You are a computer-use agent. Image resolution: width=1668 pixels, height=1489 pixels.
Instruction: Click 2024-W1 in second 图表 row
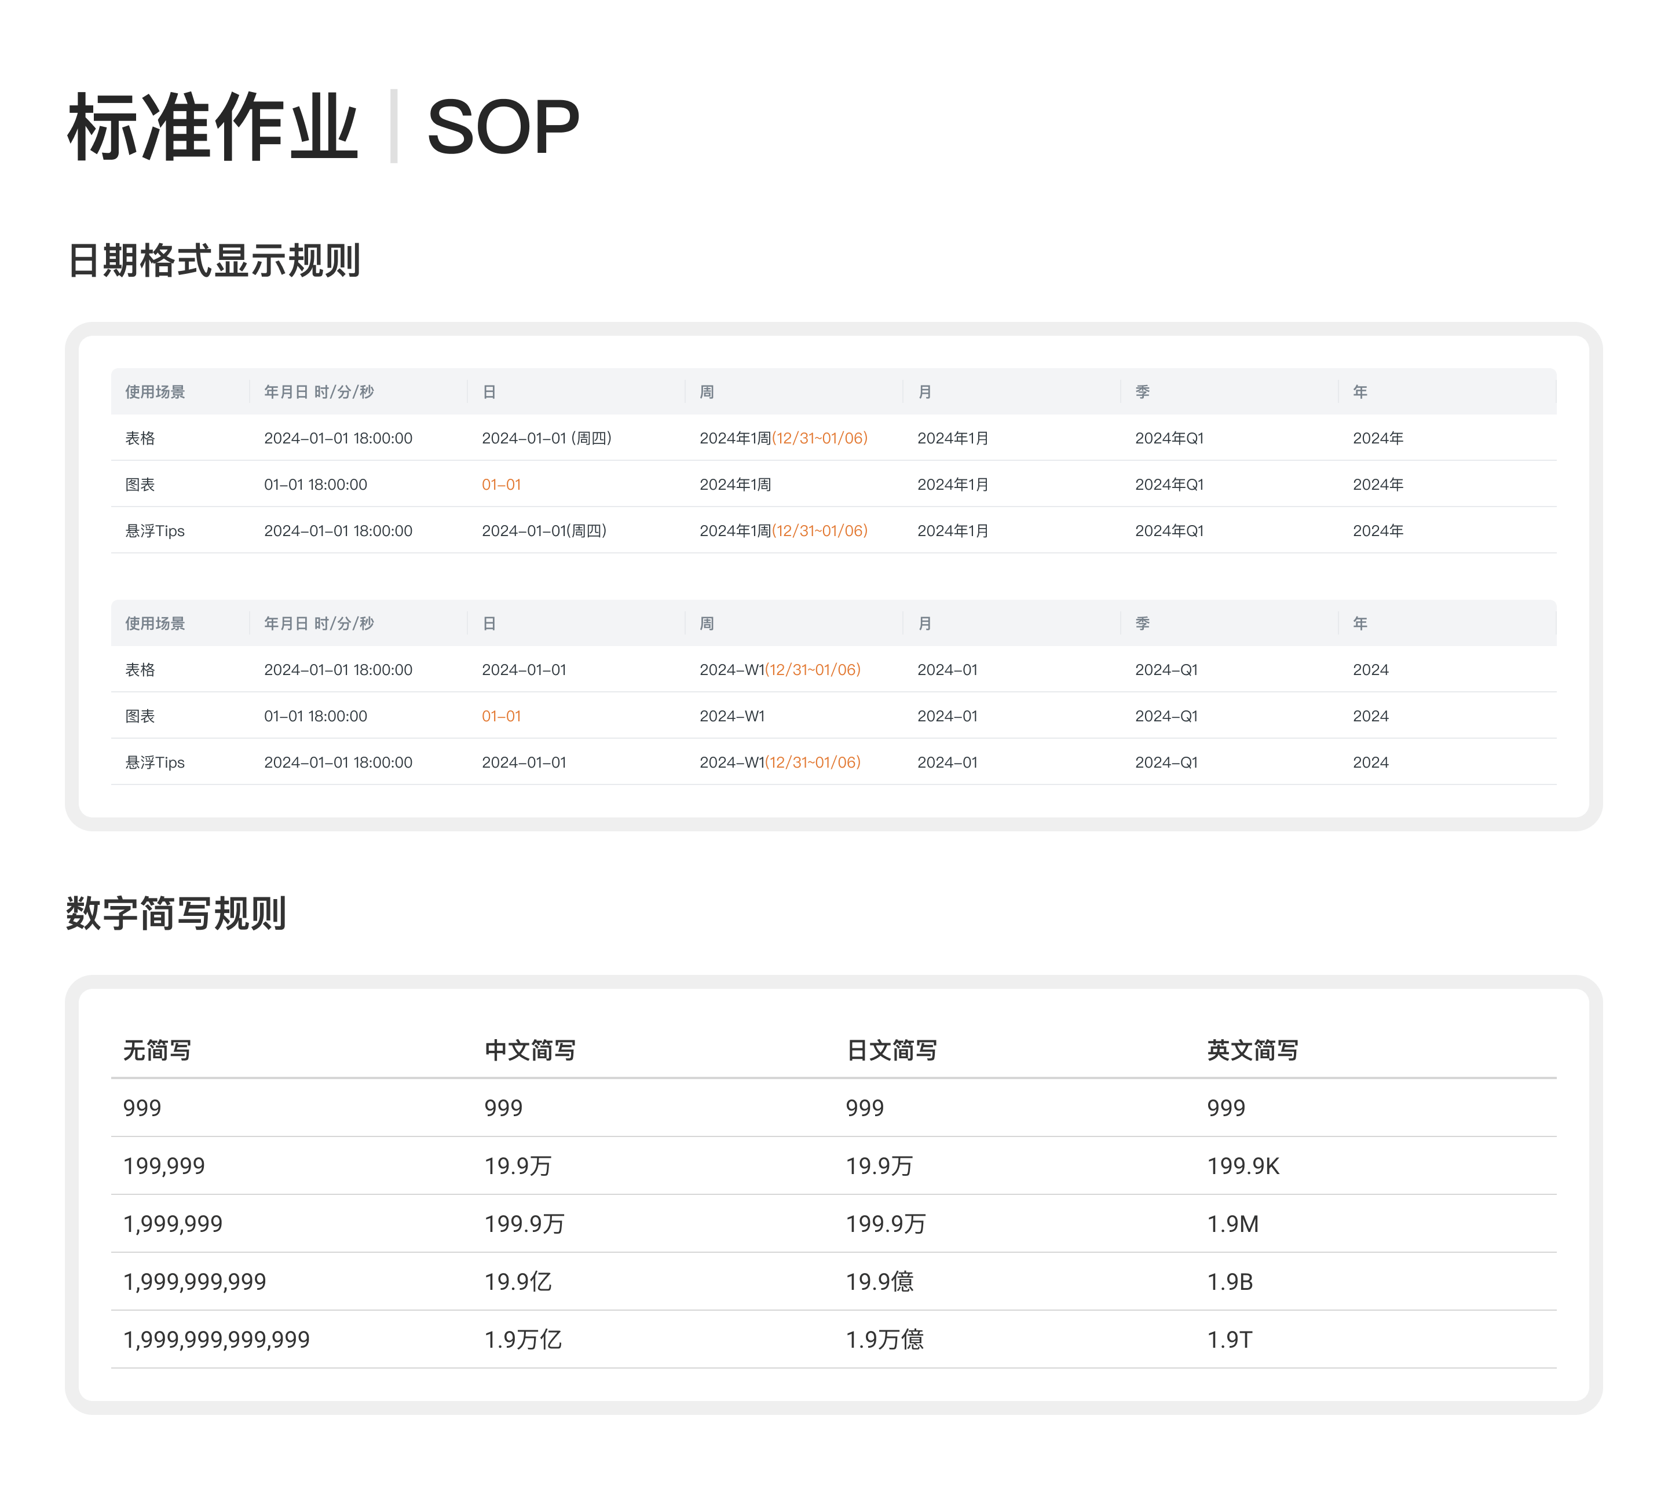pyautogui.click(x=731, y=716)
